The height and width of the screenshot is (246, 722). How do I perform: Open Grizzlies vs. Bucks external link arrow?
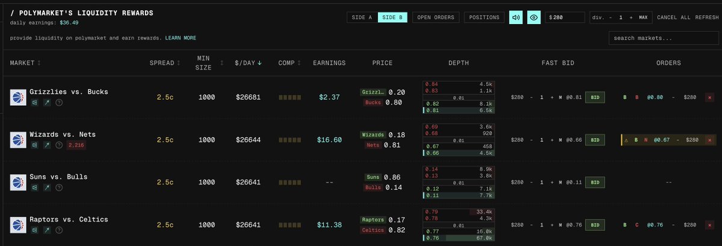tap(46, 102)
